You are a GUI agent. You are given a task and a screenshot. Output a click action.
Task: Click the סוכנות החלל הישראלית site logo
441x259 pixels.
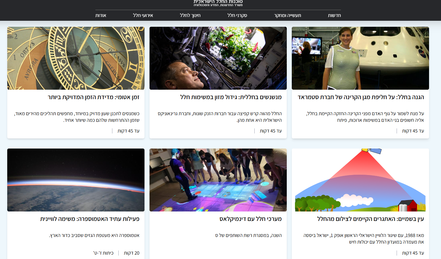218,3
